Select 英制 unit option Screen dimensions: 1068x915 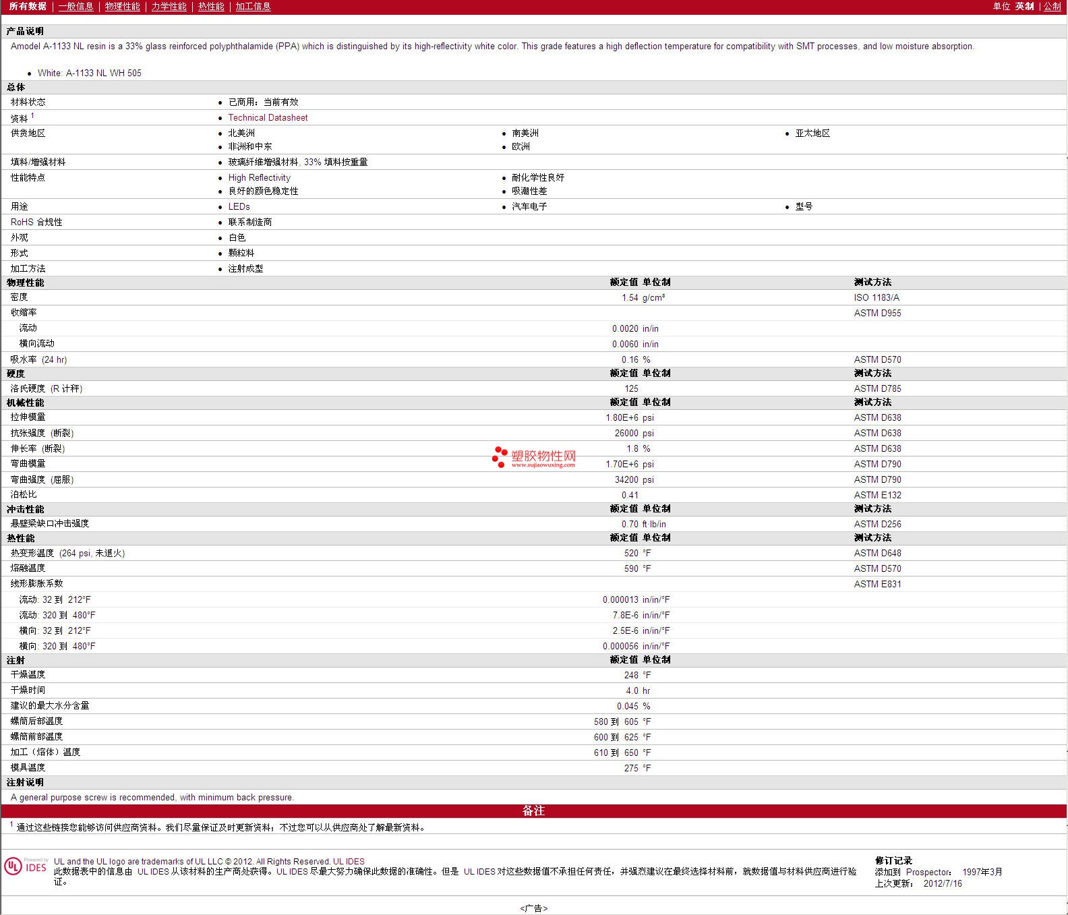[x=1024, y=6]
